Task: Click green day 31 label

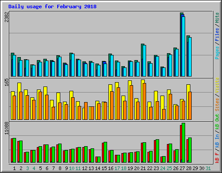Action: 208,168
